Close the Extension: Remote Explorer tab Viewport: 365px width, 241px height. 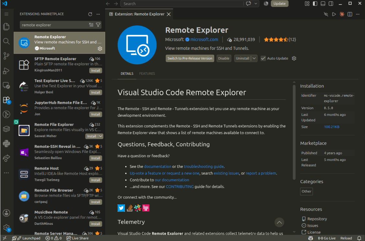(x=169, y=14)
